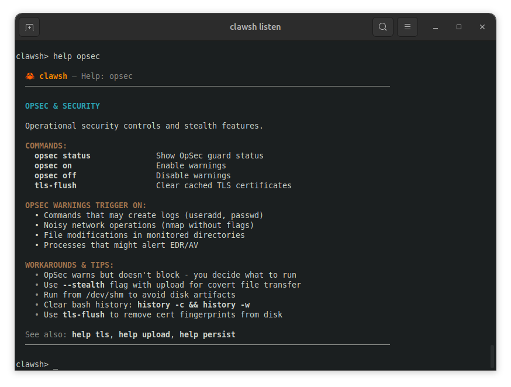Click the crab logo beside clawsh

coord(30,76)
